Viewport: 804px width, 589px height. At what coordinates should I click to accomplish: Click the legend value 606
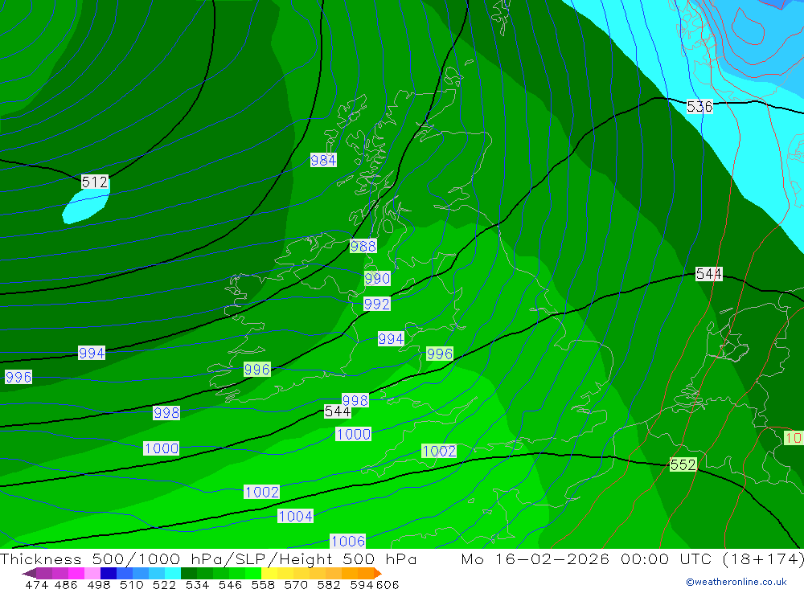pos(388,584)
